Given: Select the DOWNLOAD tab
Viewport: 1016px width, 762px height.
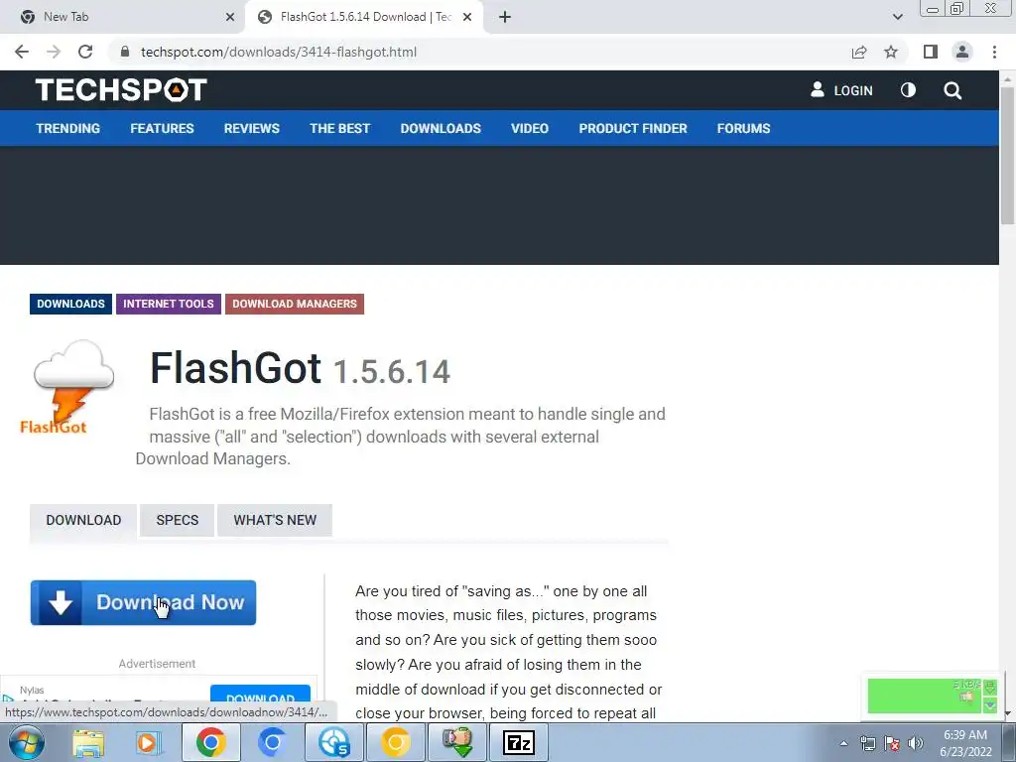Looking at the screenshot, I should [83, 520].
